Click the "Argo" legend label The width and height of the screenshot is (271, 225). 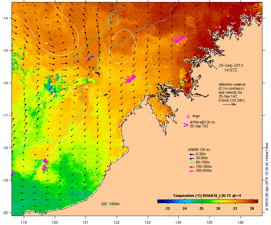coord(196,116)
